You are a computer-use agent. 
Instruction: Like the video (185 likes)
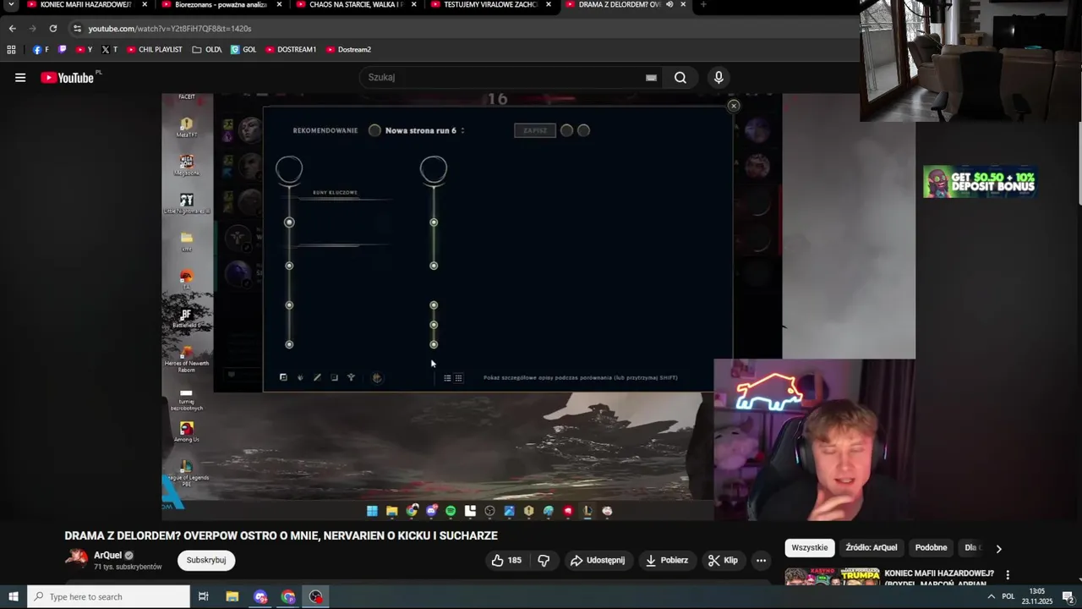505,560
